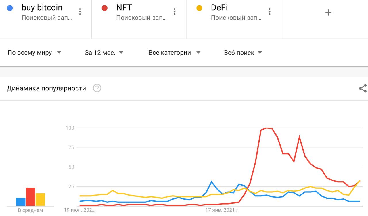Viewport: 368px width, 216px height.
Task: Open help icon next to Динамика популярности
Action: click(97, 88)
